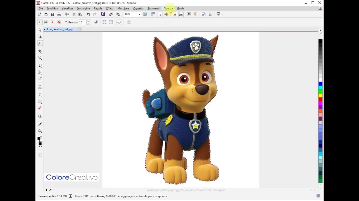
Task: Select the Rectangle shape tool
Action: coord(40,102)
